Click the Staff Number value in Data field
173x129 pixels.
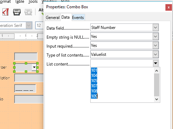click(x=103, y=28)
